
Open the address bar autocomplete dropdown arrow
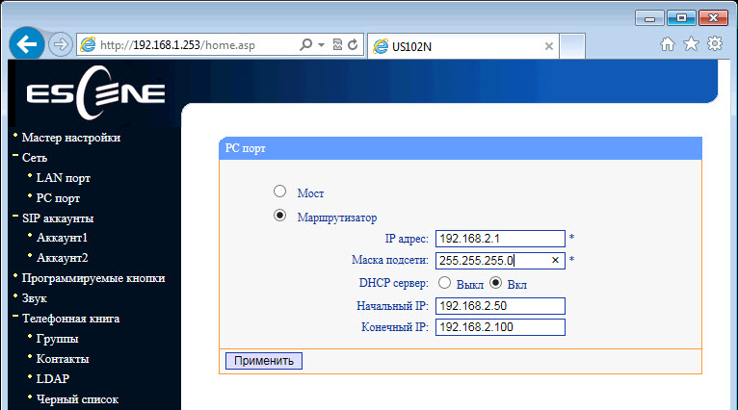click(x=321, y=45)
